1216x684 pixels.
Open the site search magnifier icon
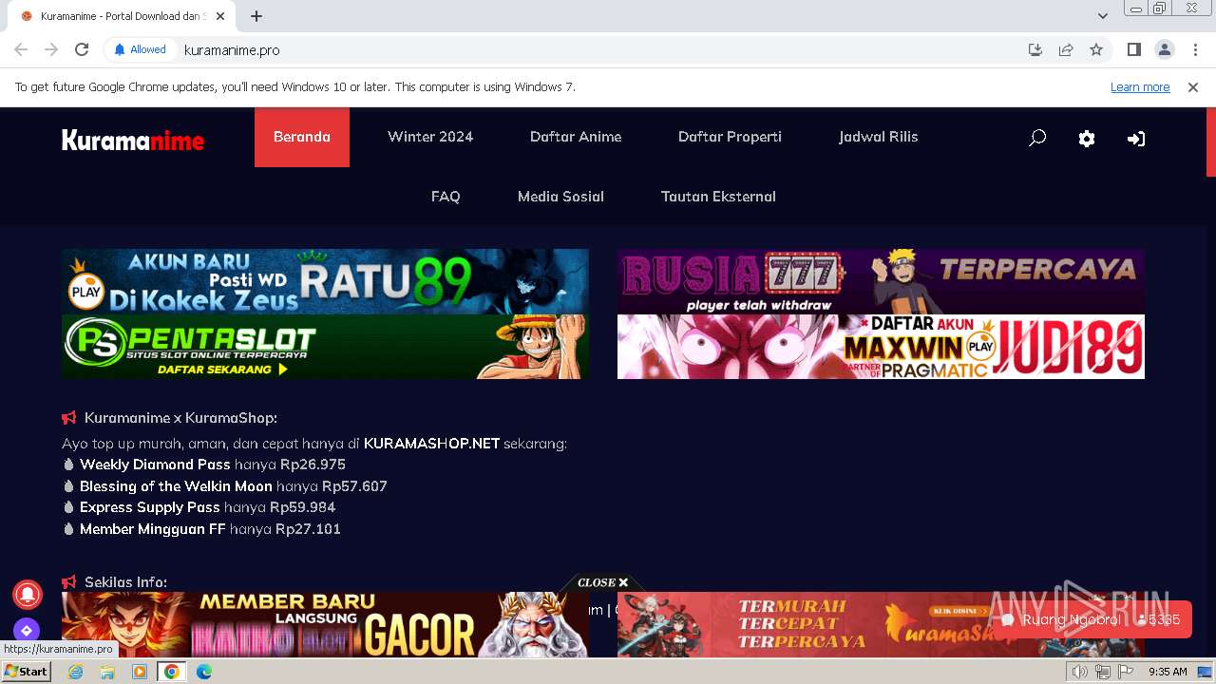coord(1037,138)
